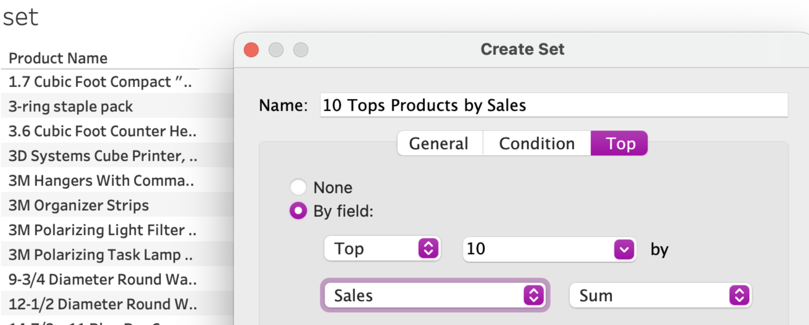Close the Create Set dialog red button
This screenshot has height=325, width=809.
[251, 50]
